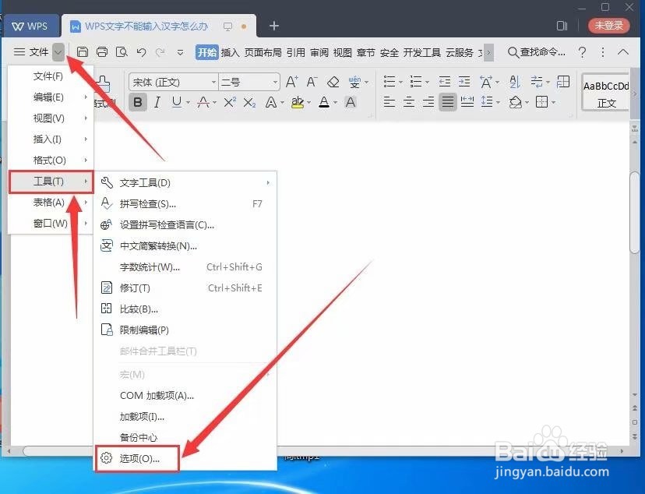The height and width of the screenshot is (494, 645).
Task: Open Print Preview via its toolbar icon
Action: point(122,51)
